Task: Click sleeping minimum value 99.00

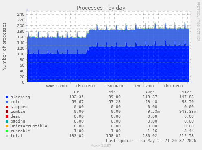Action: (x=115, y=97)
